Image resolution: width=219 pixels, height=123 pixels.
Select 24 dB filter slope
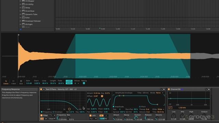(46, 119)
